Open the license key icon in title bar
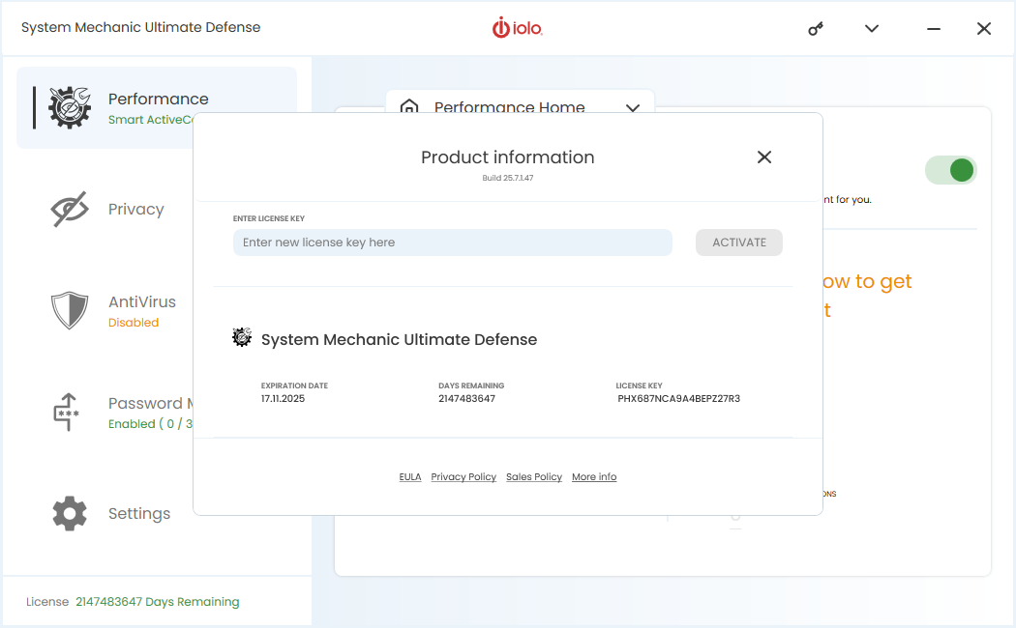The image size is (1016, 628). pyautogui.click(x=816, y=28)
